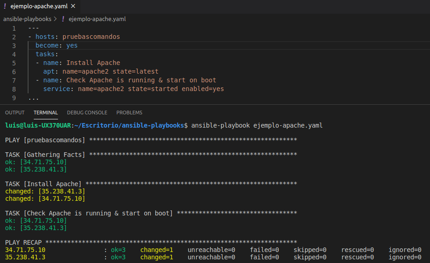Click the terminal prompt luis@luis-UX370UAR

coord(38,126)
